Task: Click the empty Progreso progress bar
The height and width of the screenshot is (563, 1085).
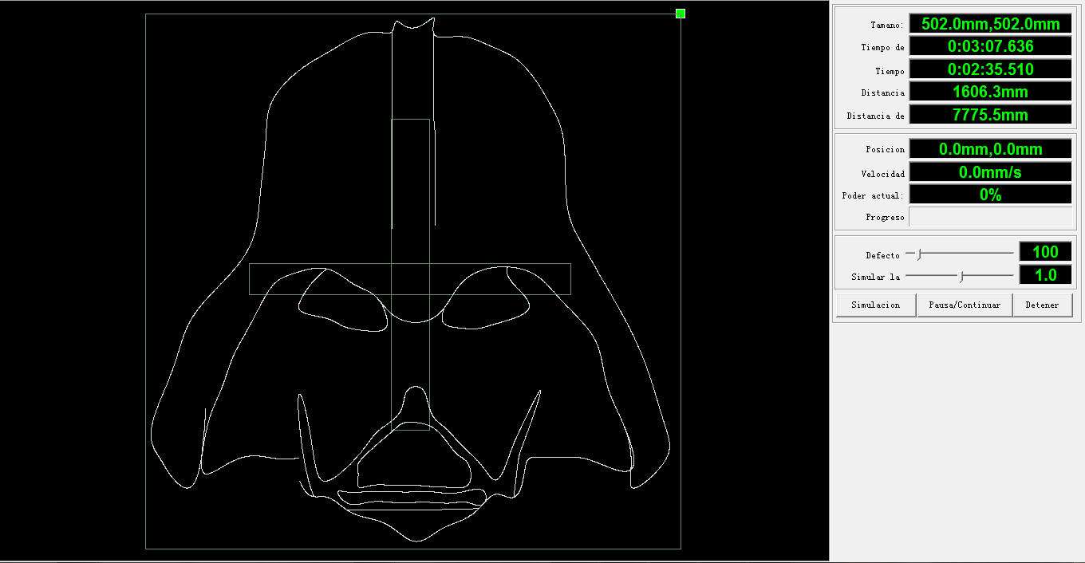Action: (991, 216)
